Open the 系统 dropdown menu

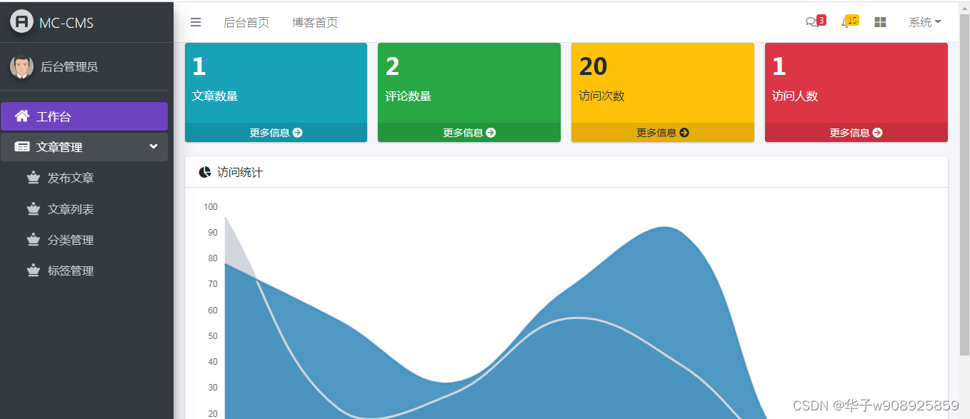925,23
